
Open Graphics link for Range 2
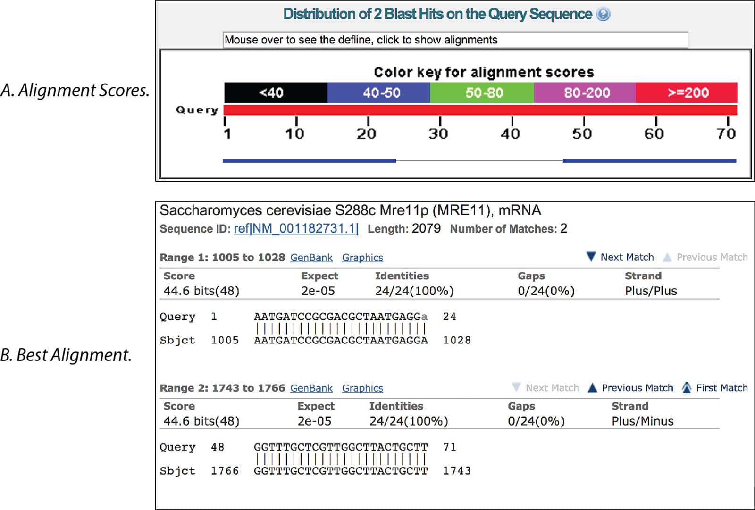pyautogui.click(x=362, y=388)
